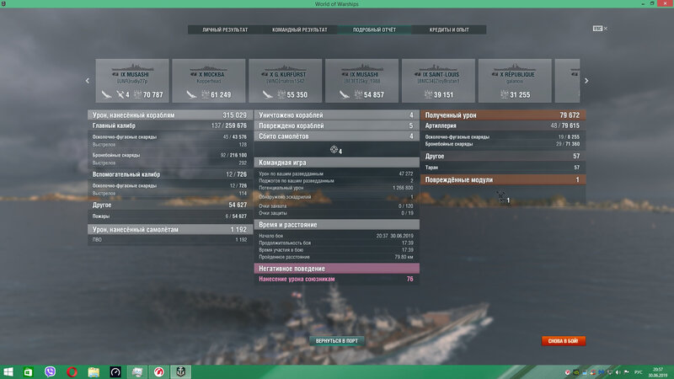Click the Повреждено кораблей row

tap(336, 125)
